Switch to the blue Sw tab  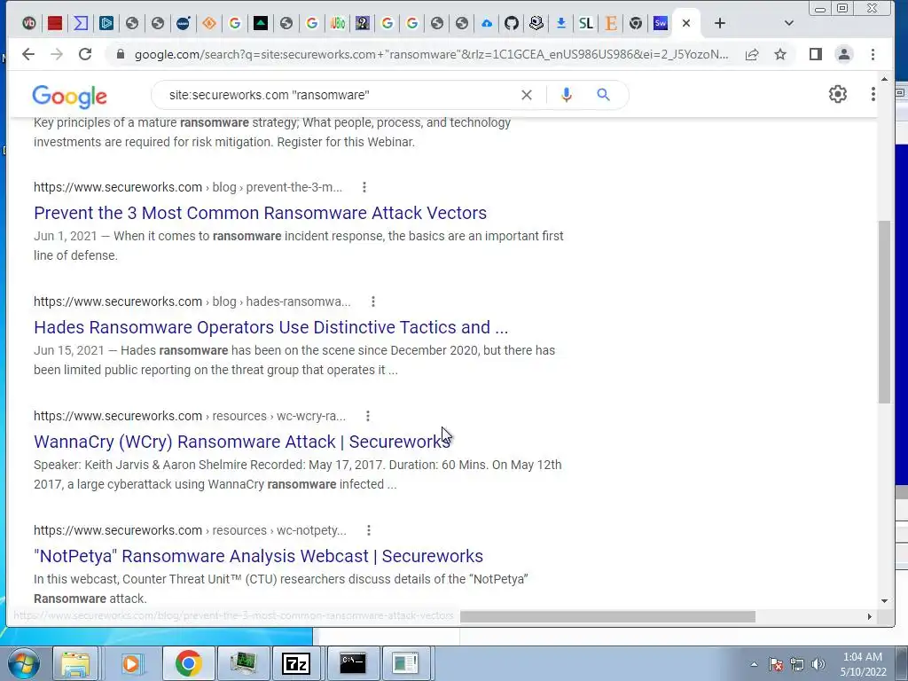tap(660, 23)
